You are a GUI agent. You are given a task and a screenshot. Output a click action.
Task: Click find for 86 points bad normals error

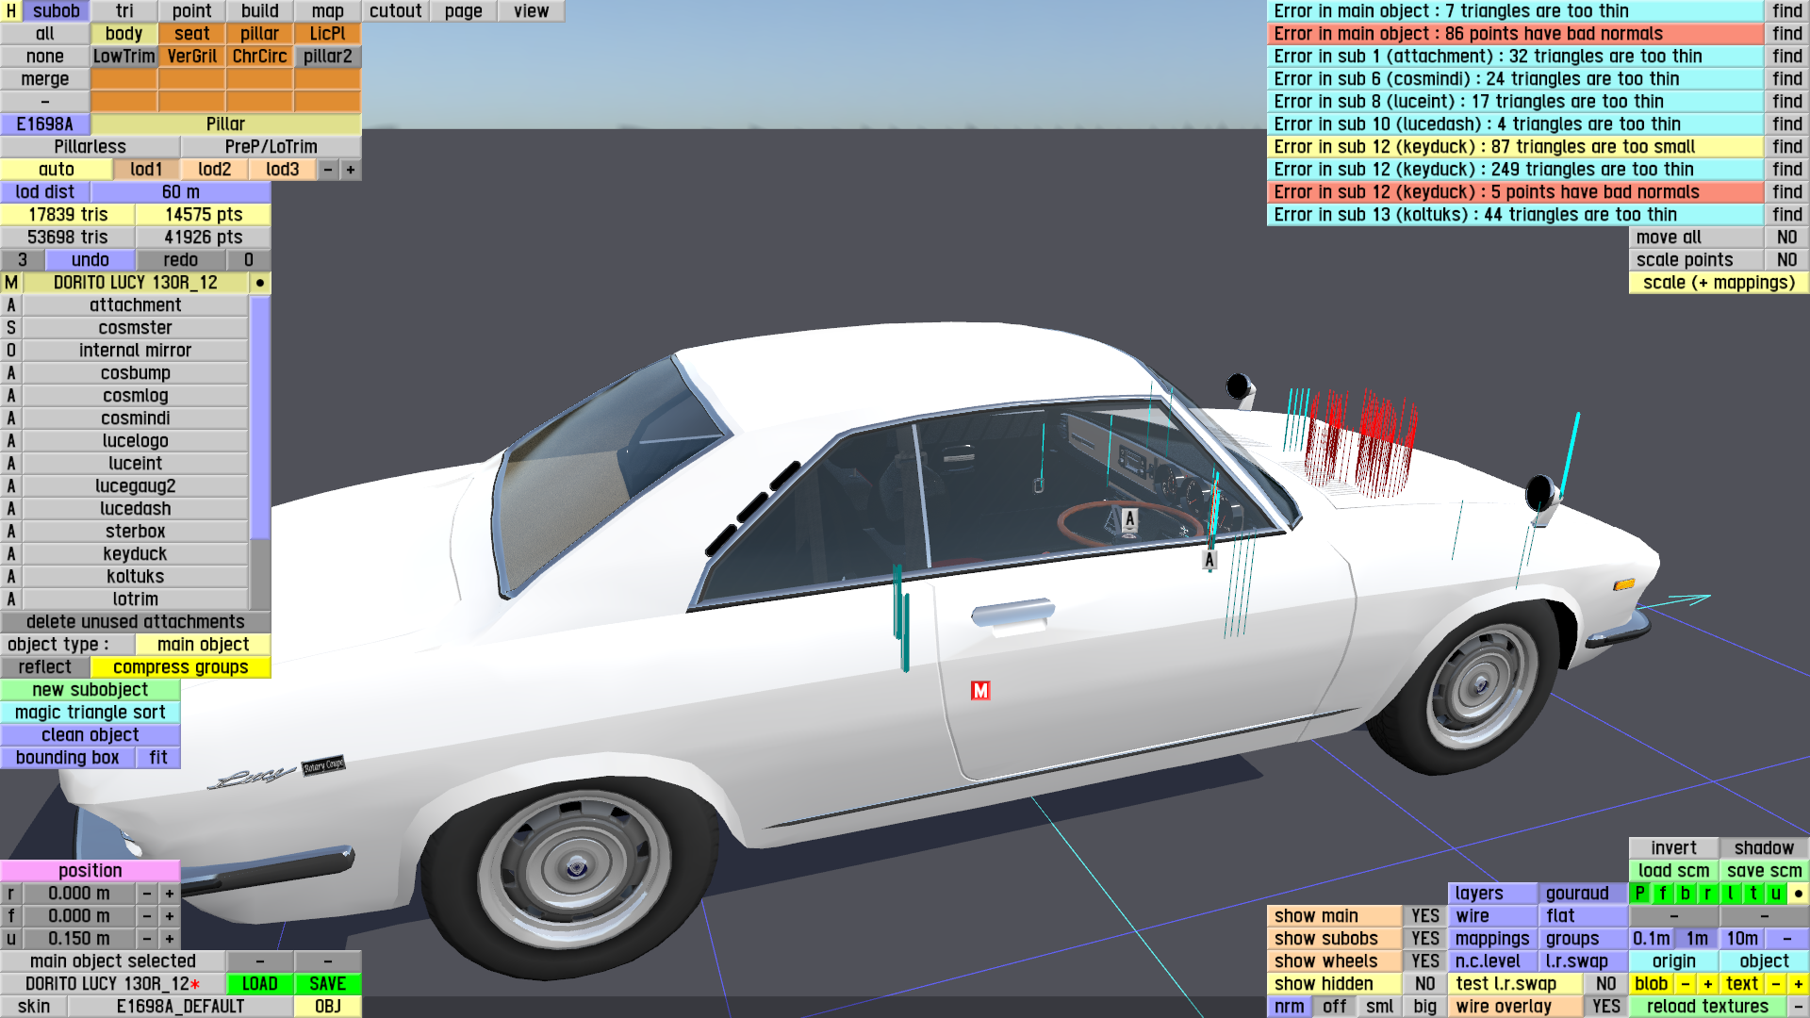point(1786,34)
